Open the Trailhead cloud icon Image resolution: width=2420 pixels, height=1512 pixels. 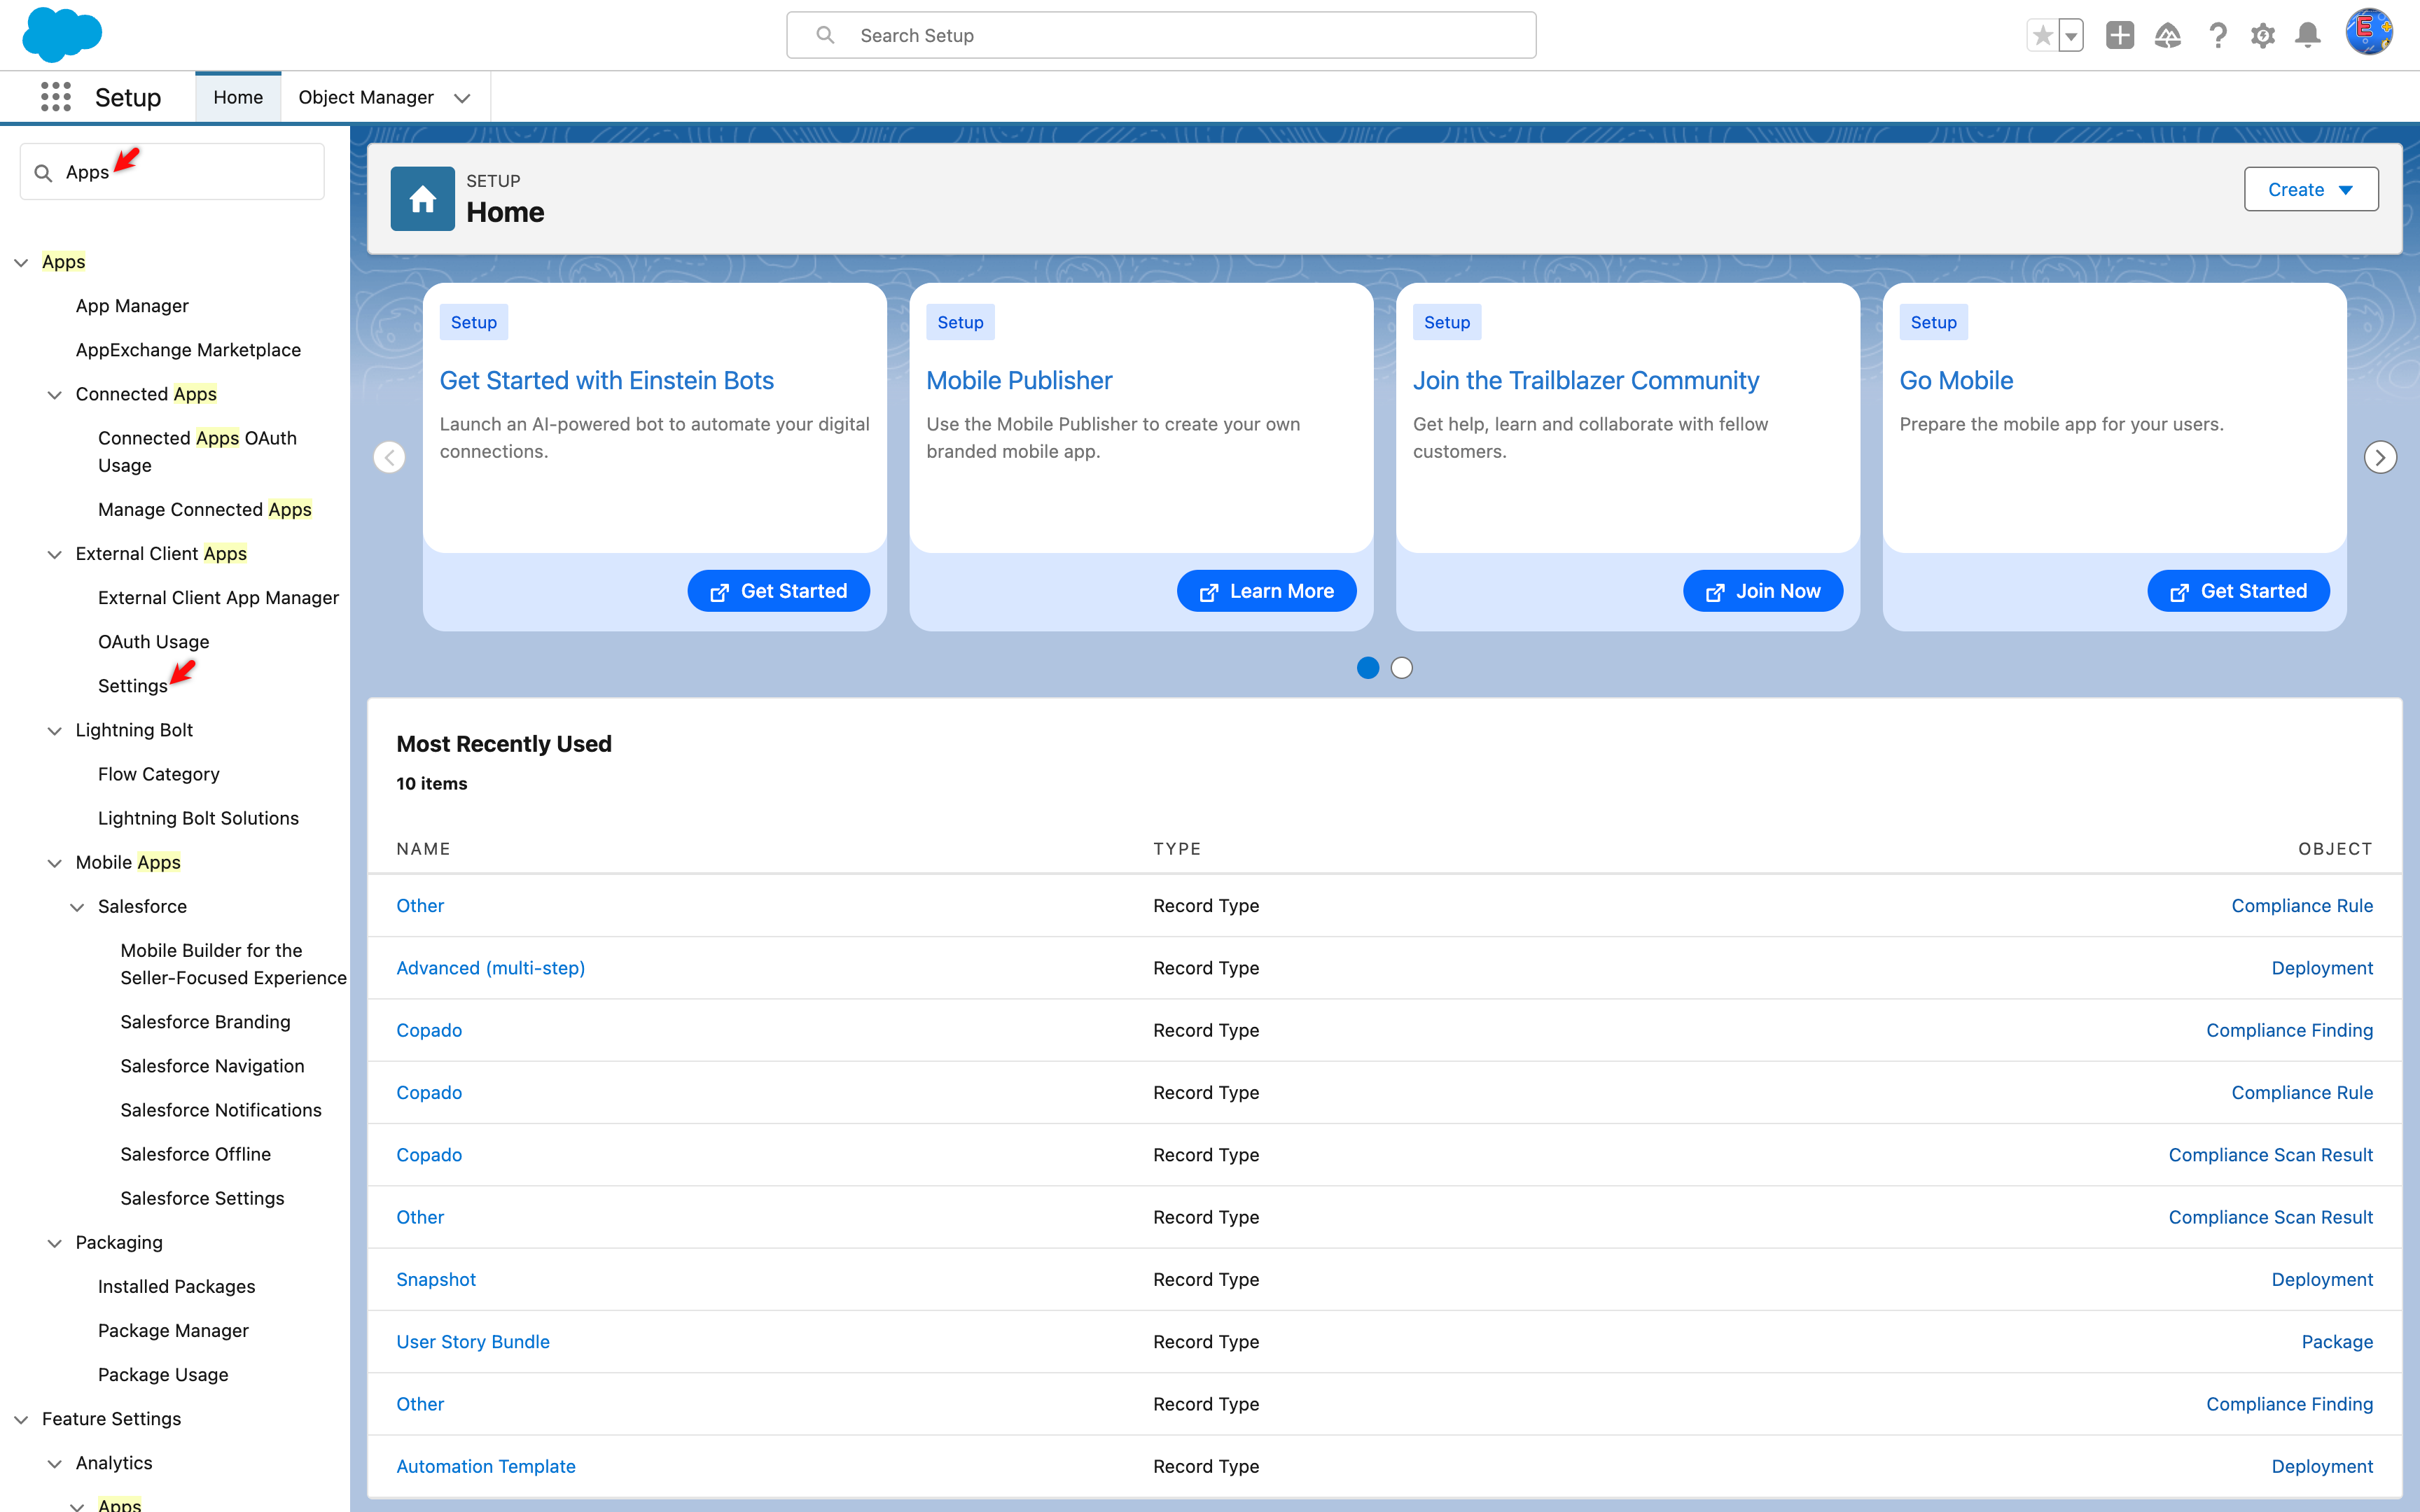click(2168, 35)
